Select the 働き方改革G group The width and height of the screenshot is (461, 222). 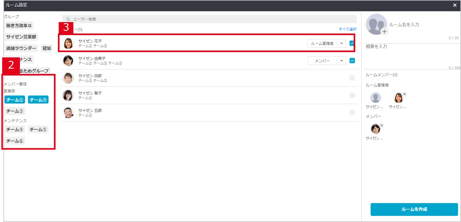pos(19,25)
